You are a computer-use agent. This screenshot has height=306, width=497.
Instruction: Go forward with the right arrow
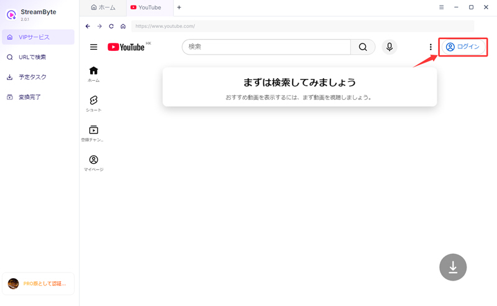(99, 26)
